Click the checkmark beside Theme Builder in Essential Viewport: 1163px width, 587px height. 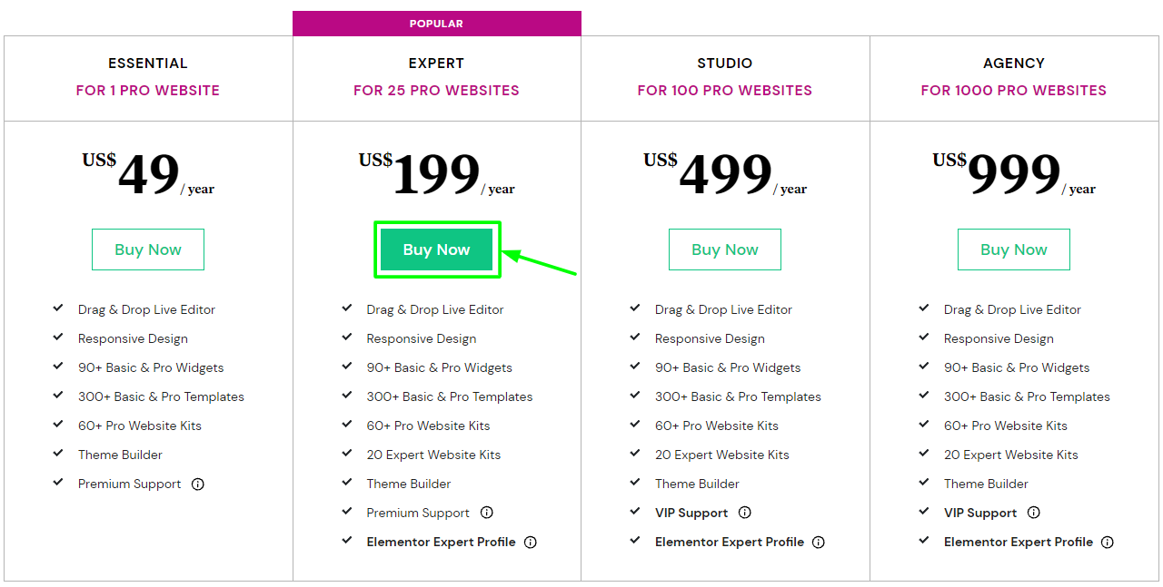pos(57,454)
